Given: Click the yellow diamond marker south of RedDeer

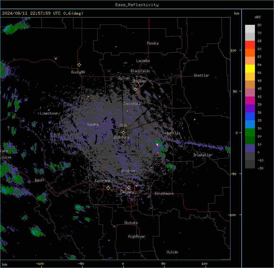Looking at the screenshot, I should tap(135, 89).
